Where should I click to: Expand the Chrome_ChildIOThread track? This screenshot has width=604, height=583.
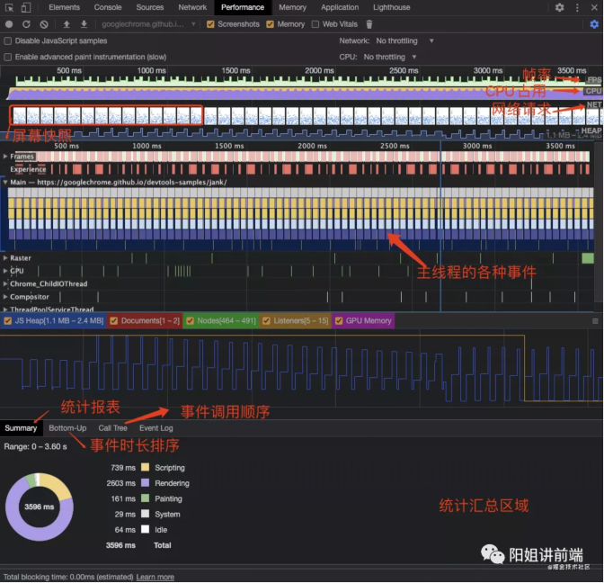point(5,283)
